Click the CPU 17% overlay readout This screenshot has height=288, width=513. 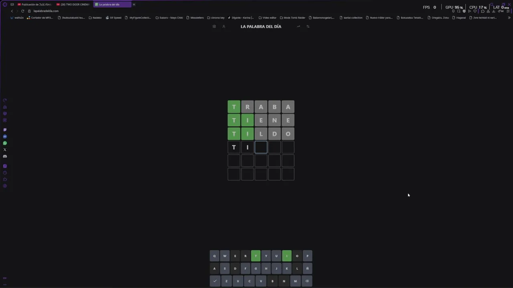(478, 7)
